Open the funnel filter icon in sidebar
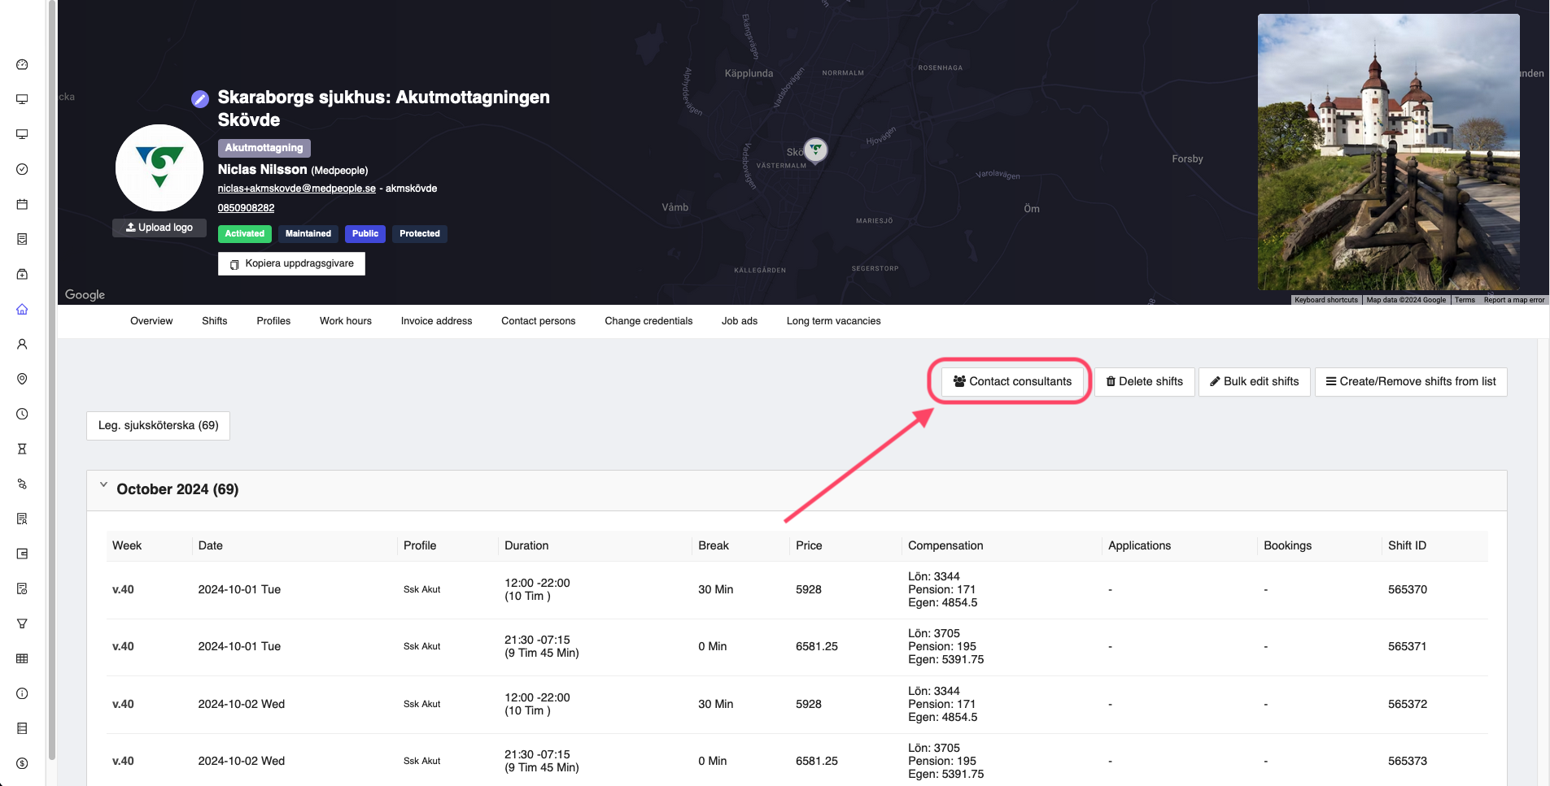 point(22,623)
